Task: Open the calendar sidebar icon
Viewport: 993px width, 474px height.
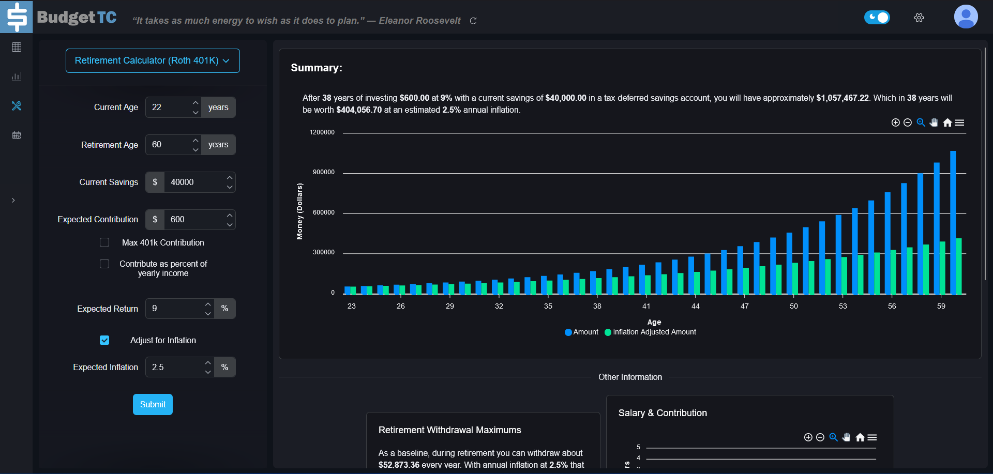Action: point(17,135)
